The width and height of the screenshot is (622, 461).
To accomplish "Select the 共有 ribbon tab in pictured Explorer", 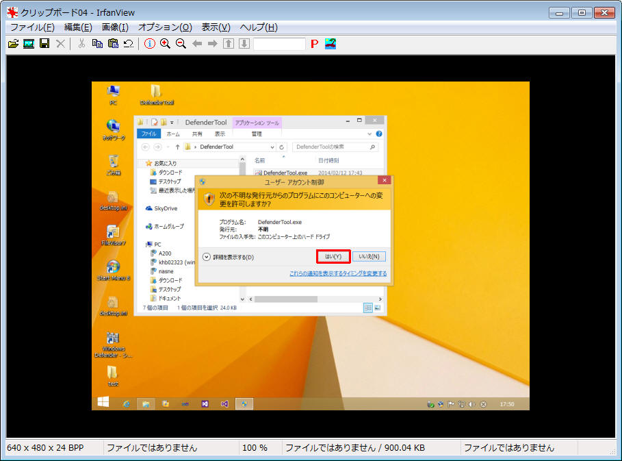I will point(197,134).
